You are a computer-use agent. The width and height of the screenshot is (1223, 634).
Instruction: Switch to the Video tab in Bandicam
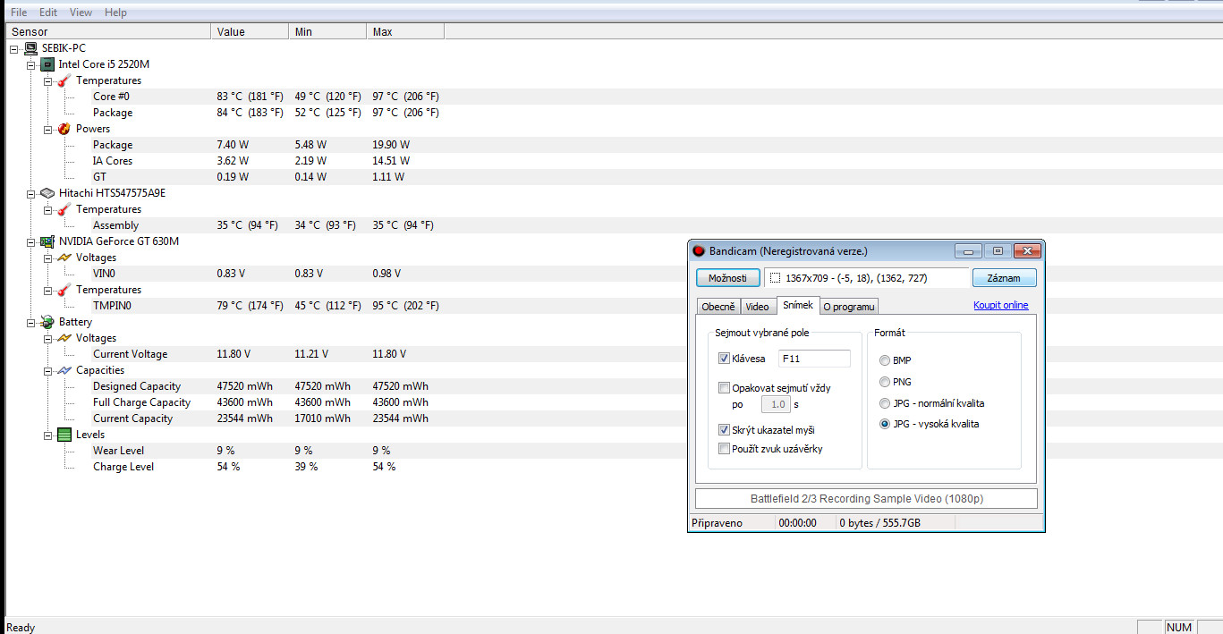758,307
